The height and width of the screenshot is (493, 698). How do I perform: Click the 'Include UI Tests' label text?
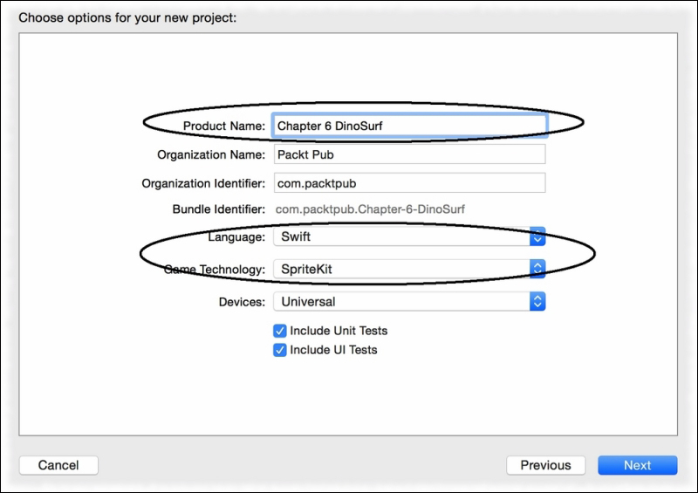coord(333,350)
